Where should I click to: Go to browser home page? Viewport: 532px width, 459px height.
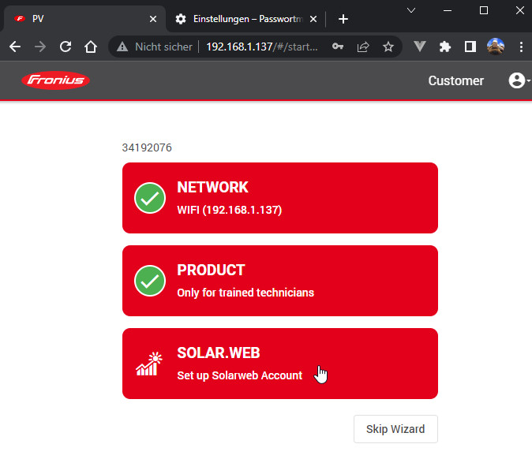pos(91,47)
